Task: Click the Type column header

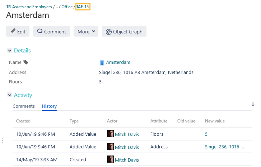Action: [74, 121]
